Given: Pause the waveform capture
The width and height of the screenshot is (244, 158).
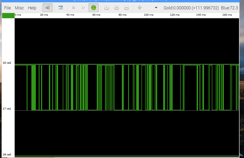Looking at the screenshot, I should coord(73,8).
